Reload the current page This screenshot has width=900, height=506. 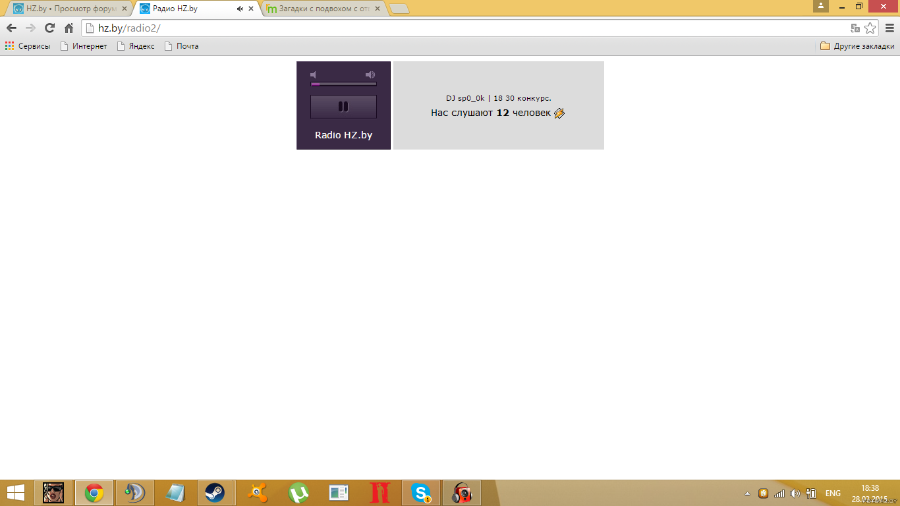pyautogui.click(x=49, y=28)
